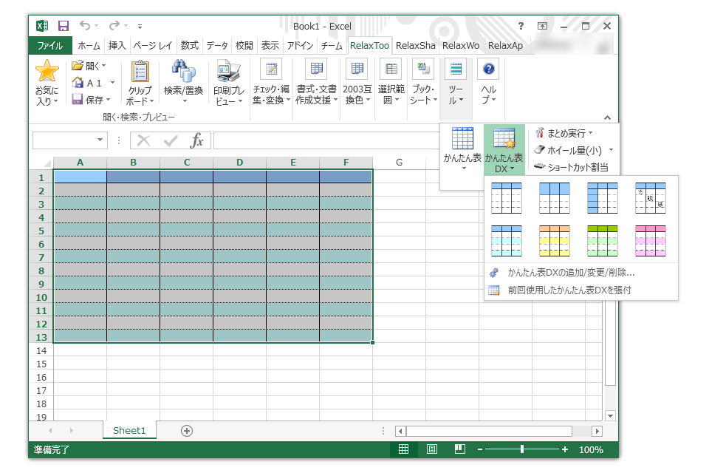Image resolution: width=709 pixels, height=473 pixels.
Task: Cancel formula entry with X icon
Action: point(143,140)
